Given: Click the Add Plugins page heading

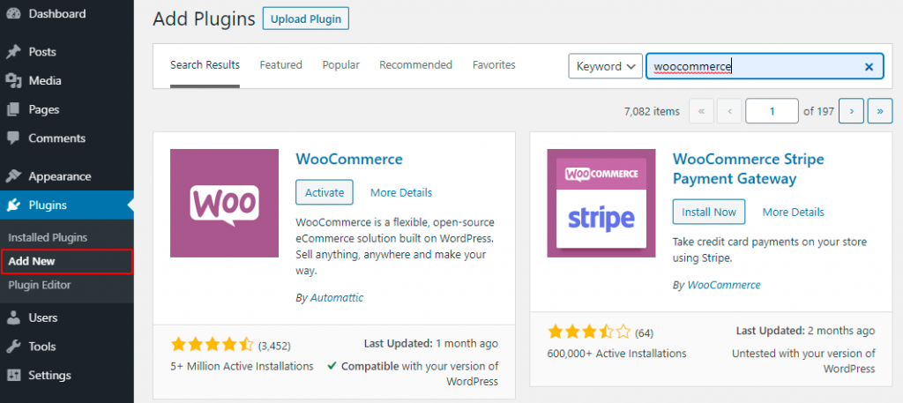Looking at the screenshot, I should (204, 19).
